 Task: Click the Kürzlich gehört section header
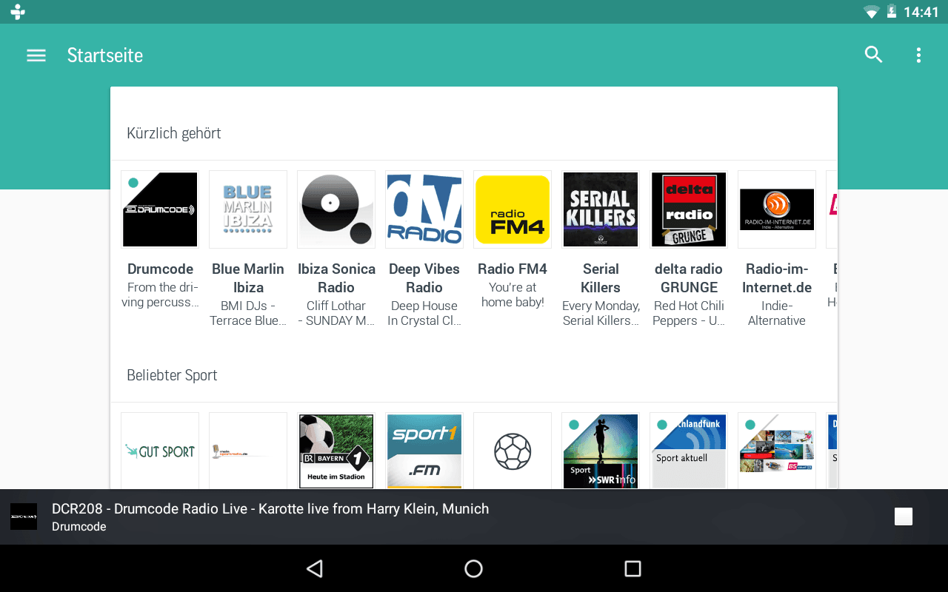(174, 133)
